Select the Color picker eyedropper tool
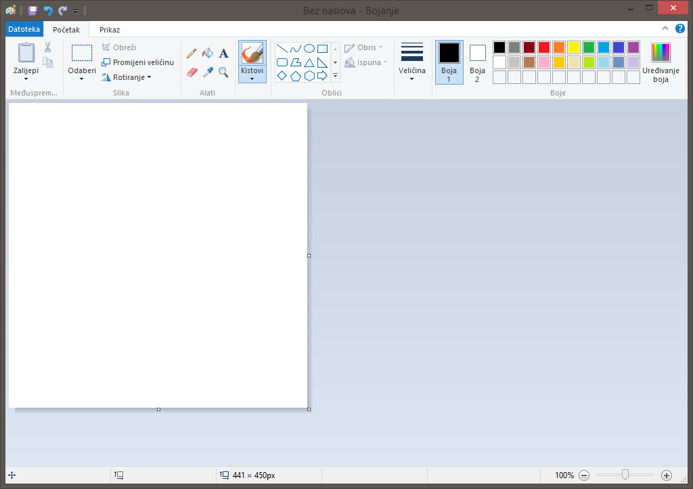The image size is (693, 489). tap(208, 72)
